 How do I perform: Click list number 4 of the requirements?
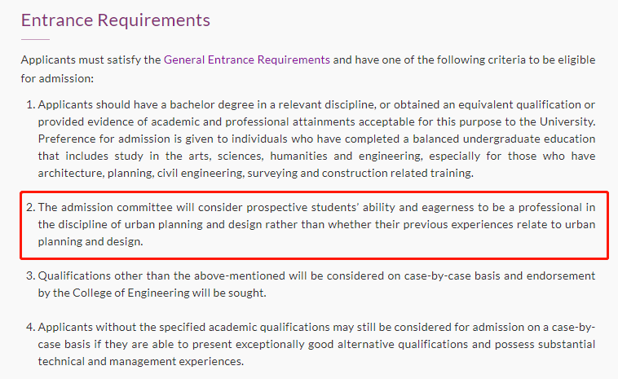[31, 328]
